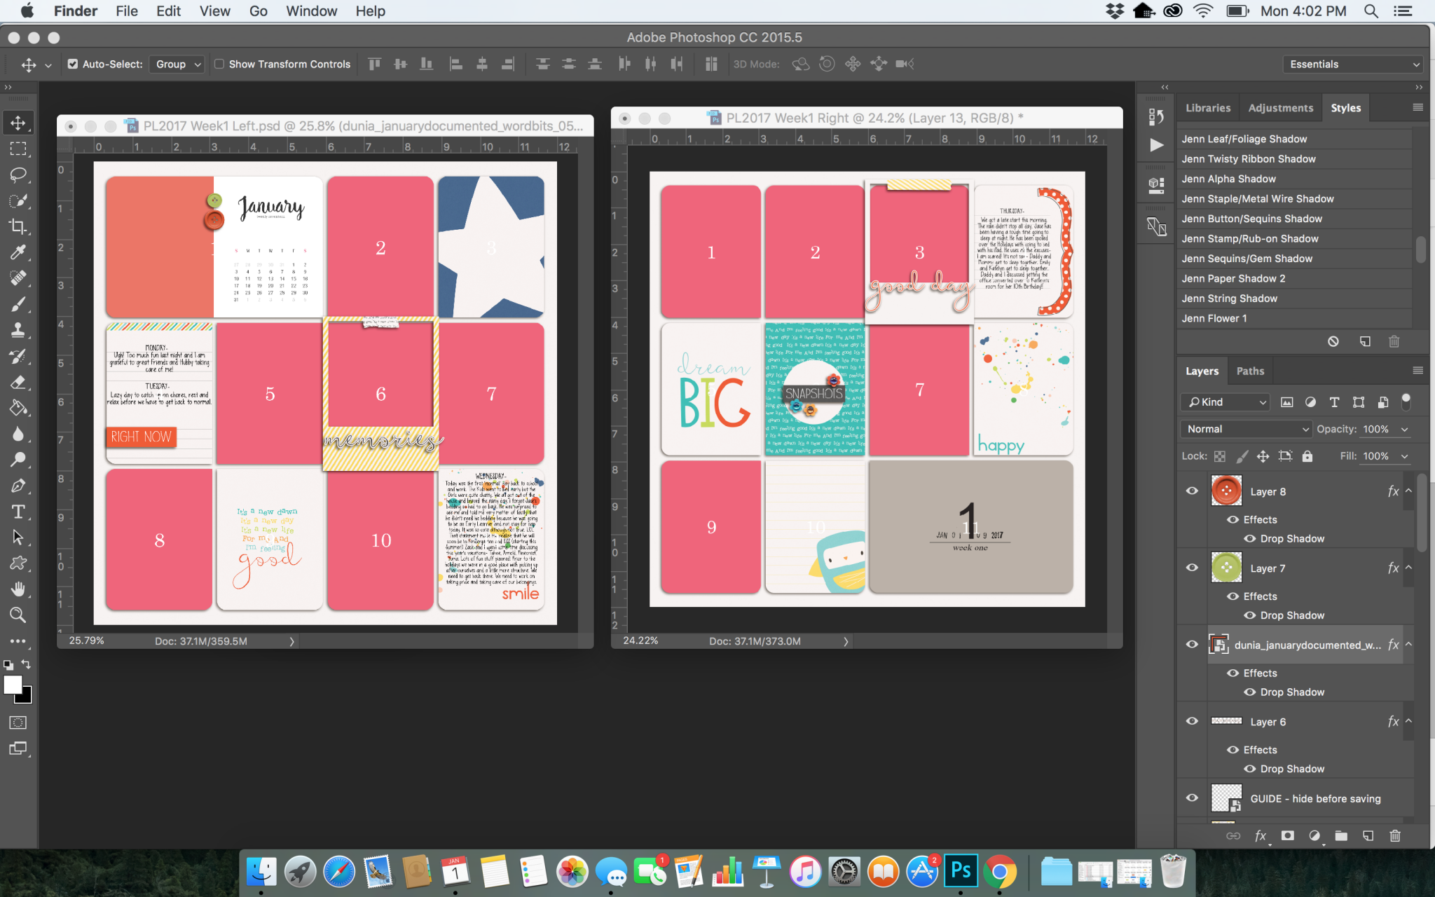The height and width of the screenshot is (897, 1435).
Task: Open the Essentials workspace dropdown
Action: [1352, 64]
